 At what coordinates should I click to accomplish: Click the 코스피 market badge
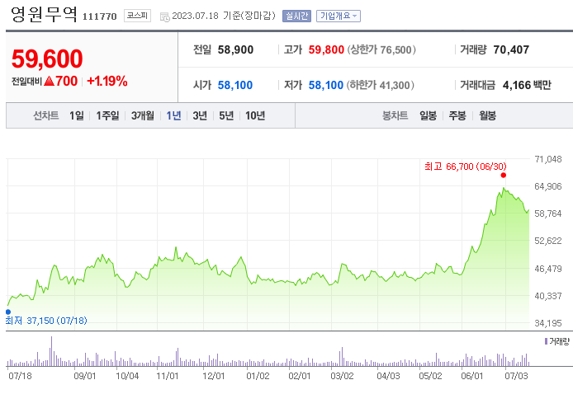(x=137, y=16)
